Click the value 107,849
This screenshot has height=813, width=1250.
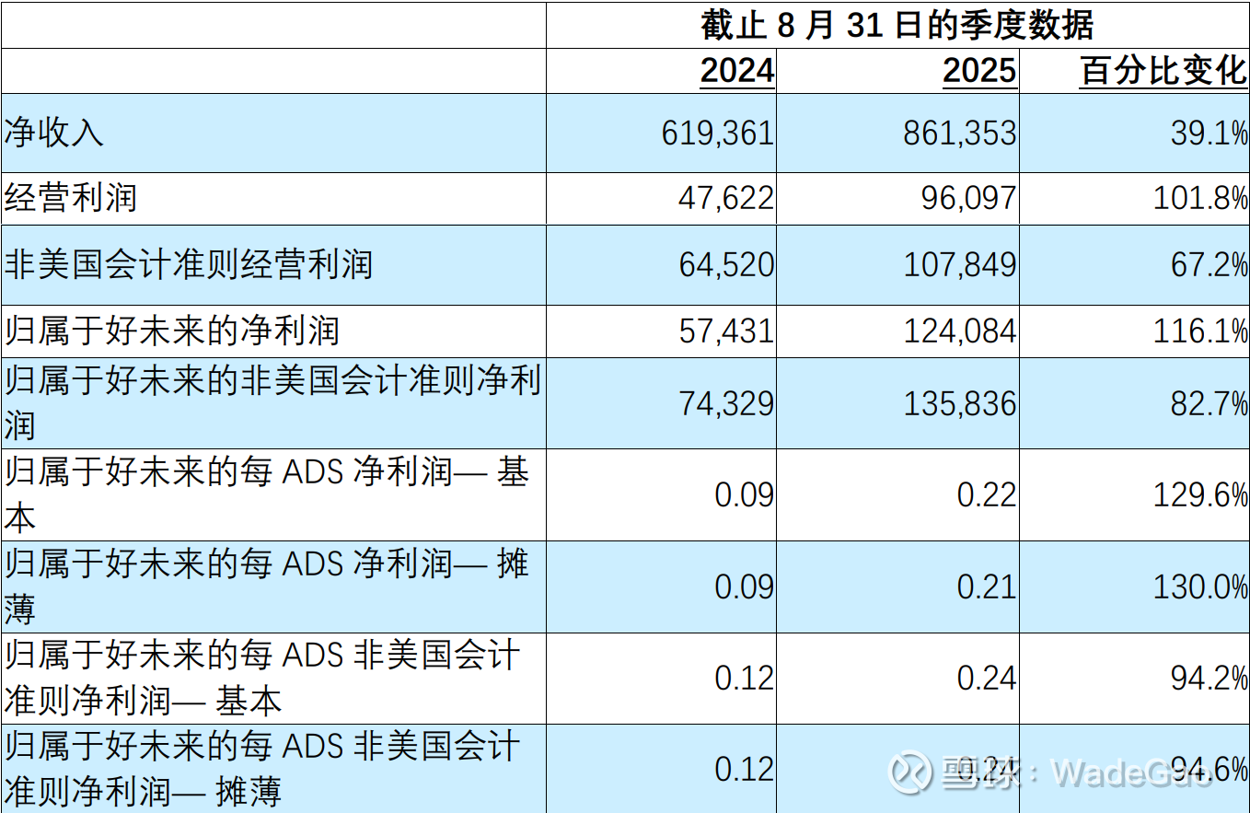coord(960,265)
